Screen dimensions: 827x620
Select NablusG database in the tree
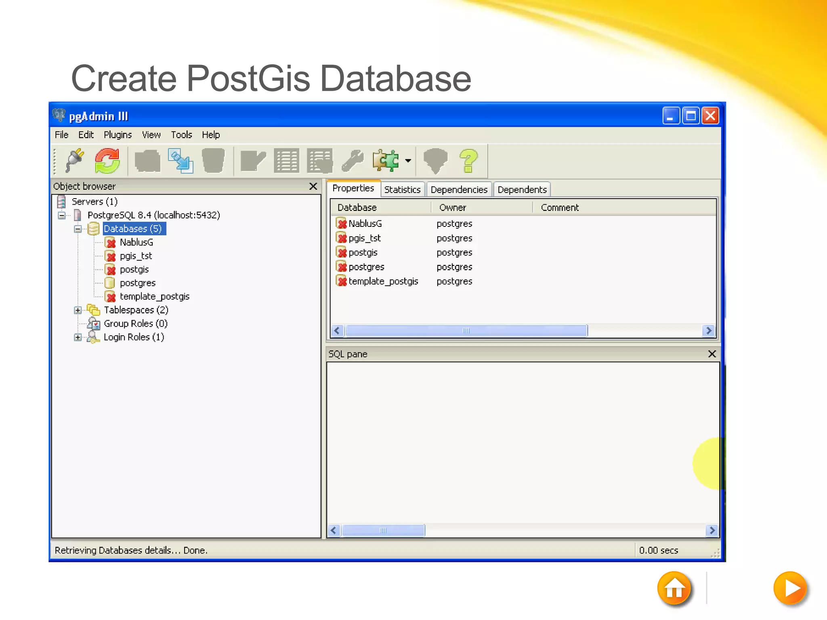click(x=136, y=242)
